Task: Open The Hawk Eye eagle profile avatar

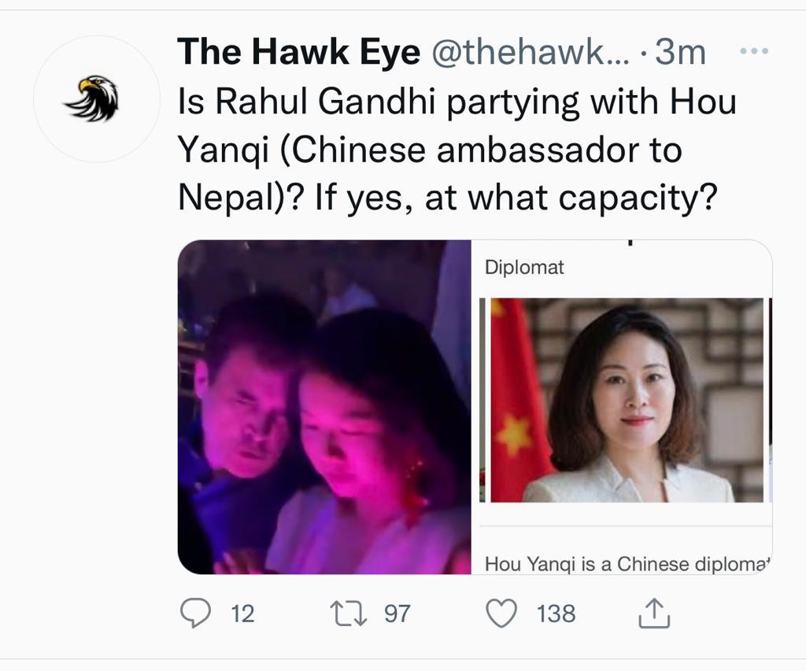Action: (x=97, y=98)
